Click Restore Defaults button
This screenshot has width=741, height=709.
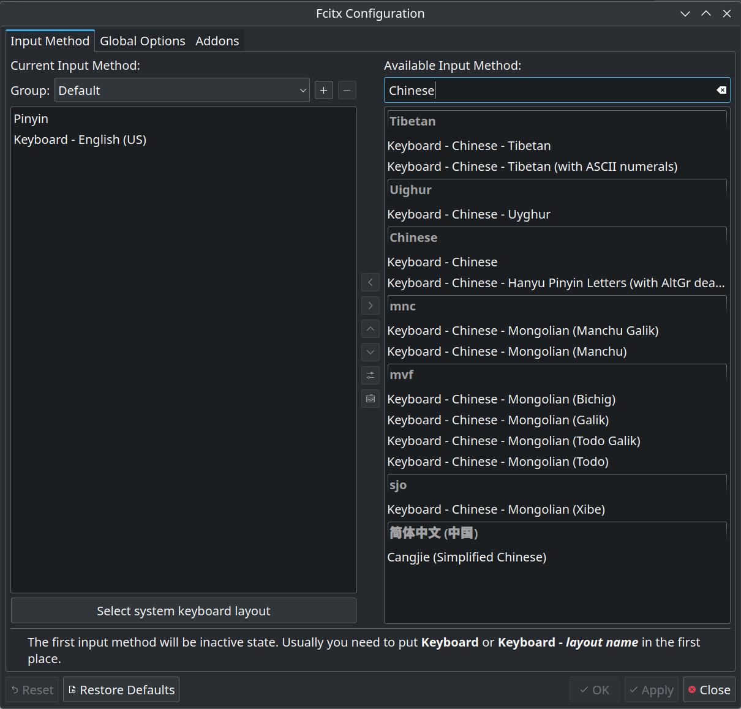click(121, 690)
